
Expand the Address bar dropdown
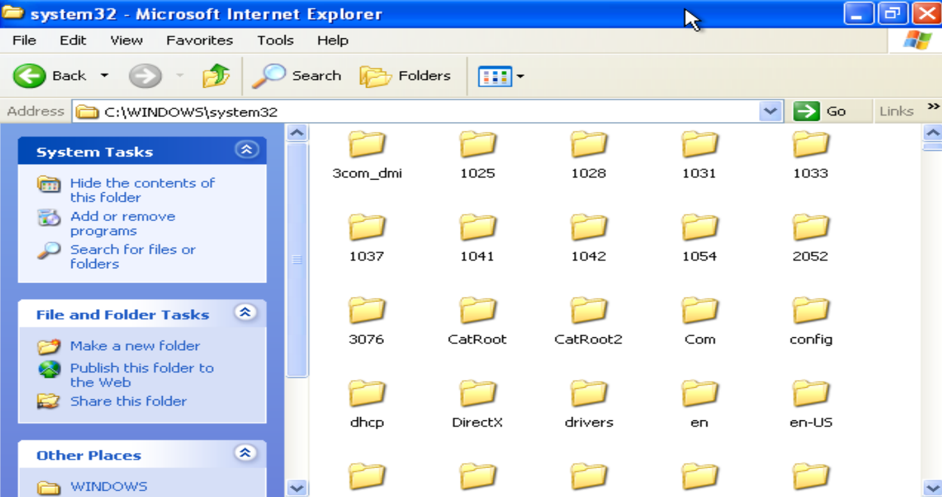click(770, 112)
